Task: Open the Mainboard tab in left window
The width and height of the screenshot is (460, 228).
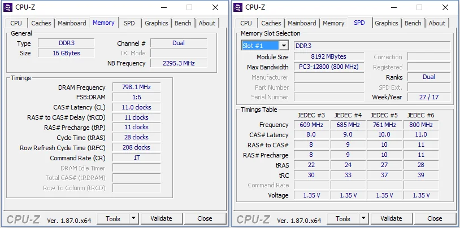Action: (72, 23)
